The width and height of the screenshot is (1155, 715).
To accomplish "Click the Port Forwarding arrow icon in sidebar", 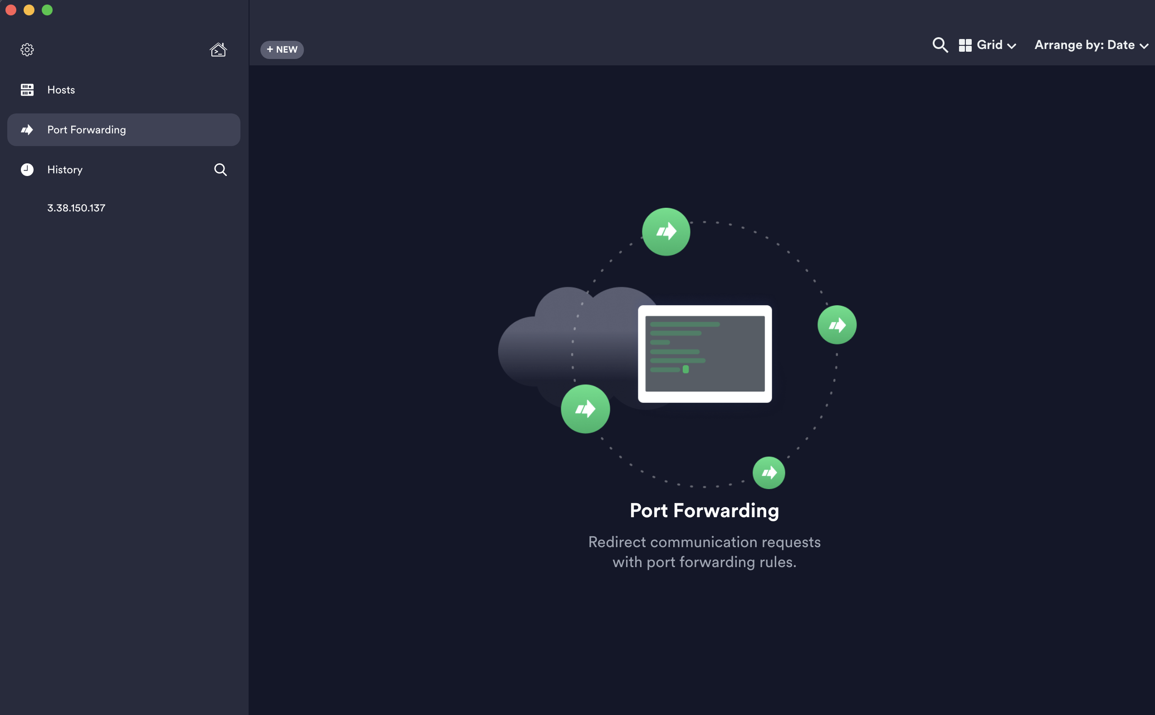I will (x=27, y=130).
